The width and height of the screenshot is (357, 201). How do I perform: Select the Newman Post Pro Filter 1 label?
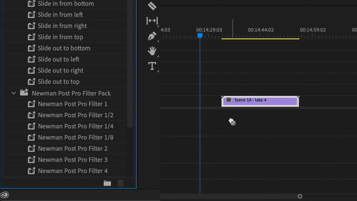pos(73,104)
